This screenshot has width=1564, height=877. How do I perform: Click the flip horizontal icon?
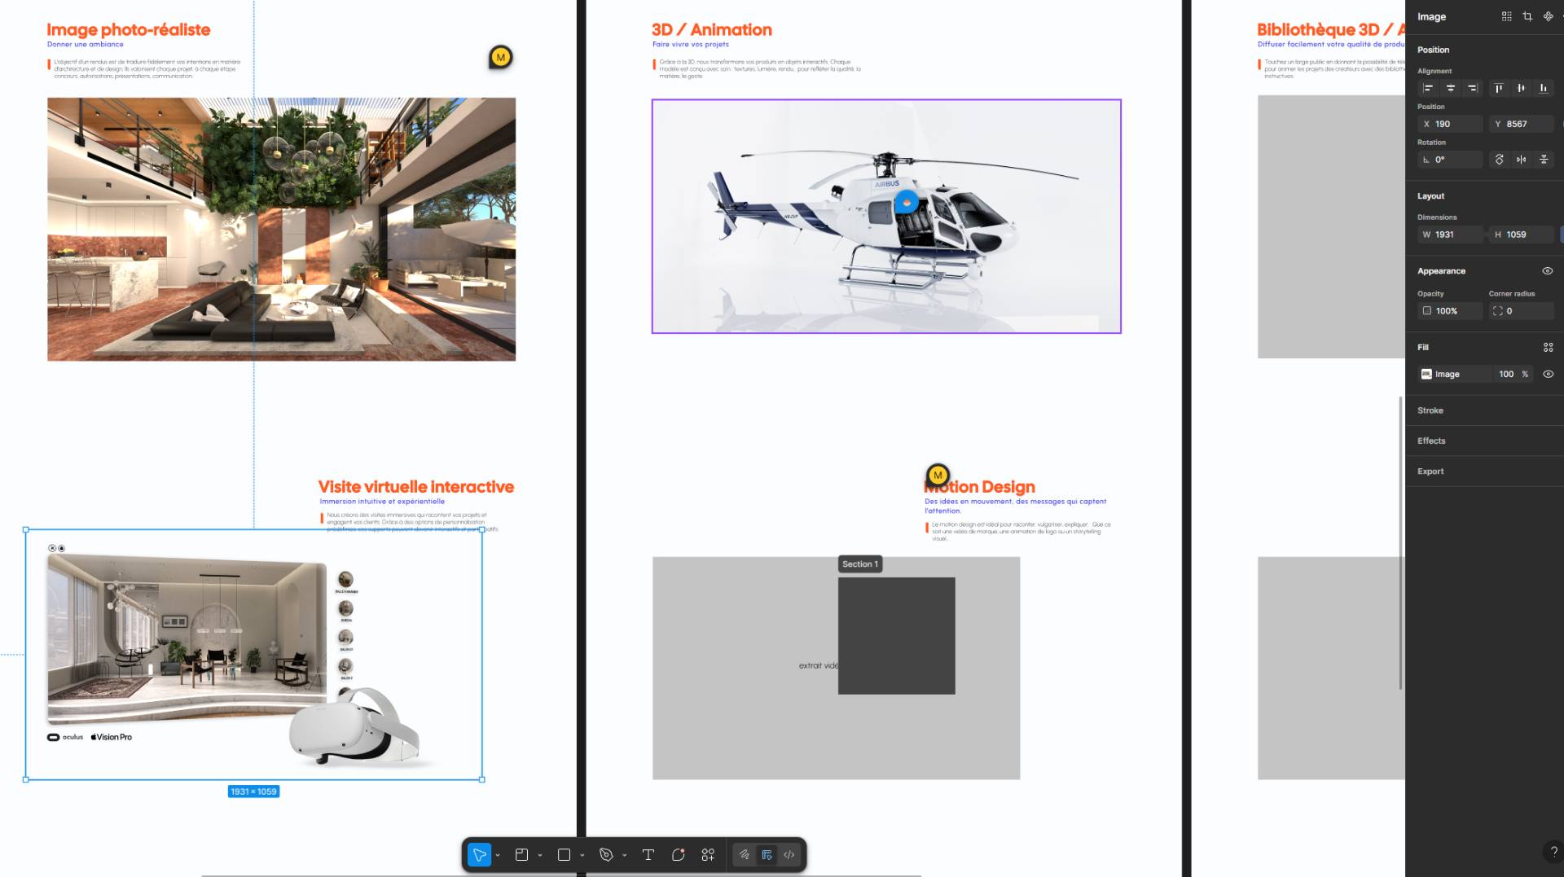tap(1521, 160)
